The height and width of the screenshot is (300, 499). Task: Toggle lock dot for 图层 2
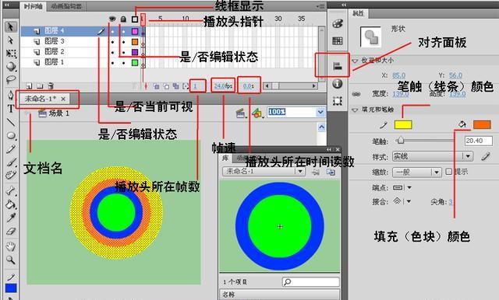click(123, 52)
